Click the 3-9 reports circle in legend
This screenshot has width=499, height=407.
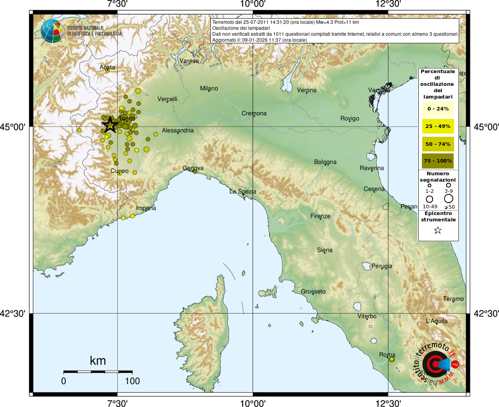(449, 185)
